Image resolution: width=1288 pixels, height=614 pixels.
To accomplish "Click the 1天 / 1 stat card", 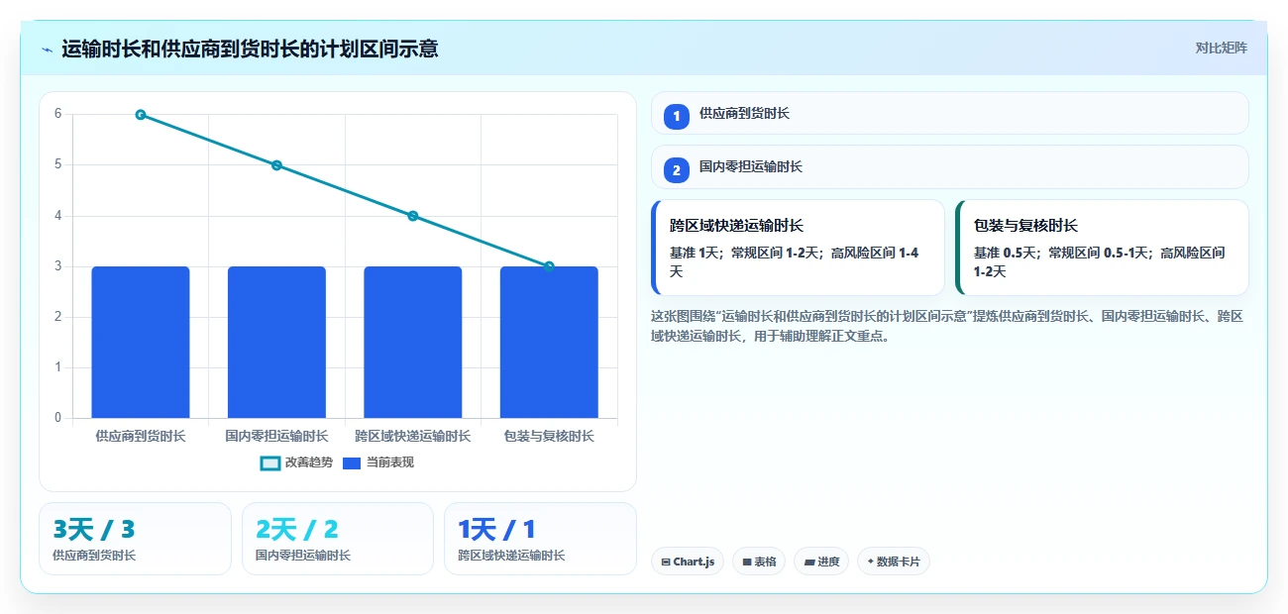I will pos(540,539).
